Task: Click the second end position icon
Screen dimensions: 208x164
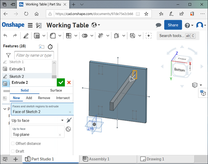Action: [68, 129]
